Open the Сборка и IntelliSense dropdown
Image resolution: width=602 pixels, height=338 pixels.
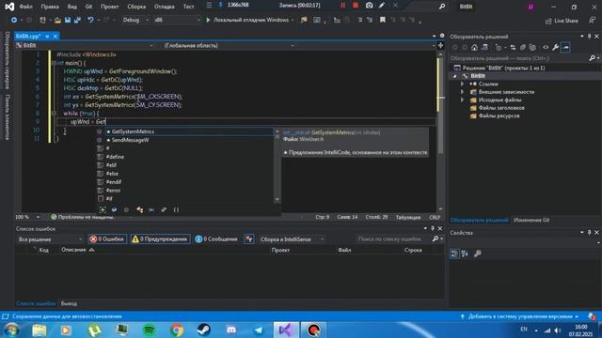pyautogui.click(x=292, y=239)
